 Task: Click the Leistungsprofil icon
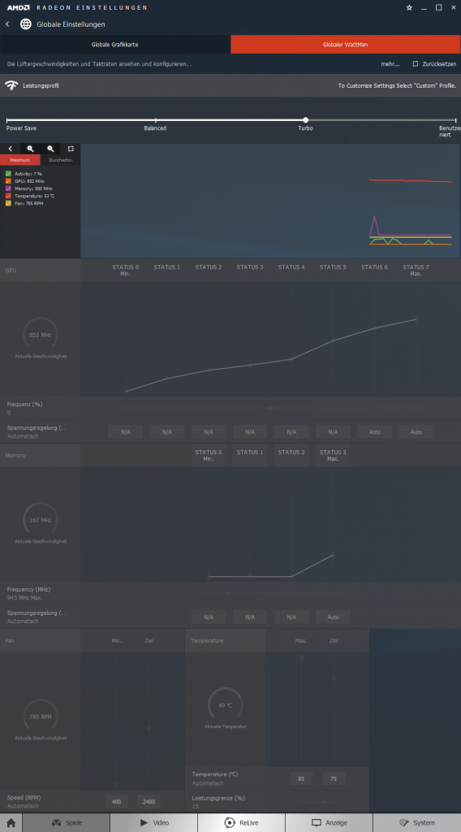[11, 85]
